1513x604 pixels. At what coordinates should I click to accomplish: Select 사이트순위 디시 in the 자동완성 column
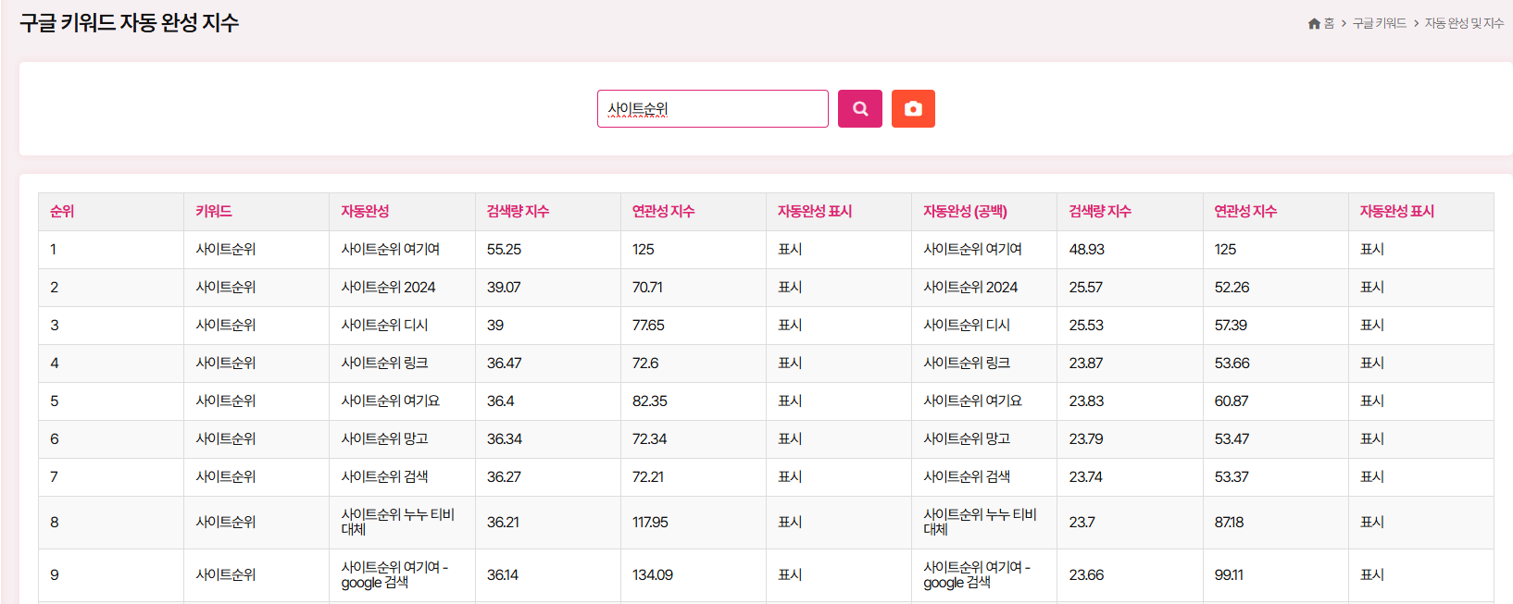pyautogui.click(x=384, y=326)
